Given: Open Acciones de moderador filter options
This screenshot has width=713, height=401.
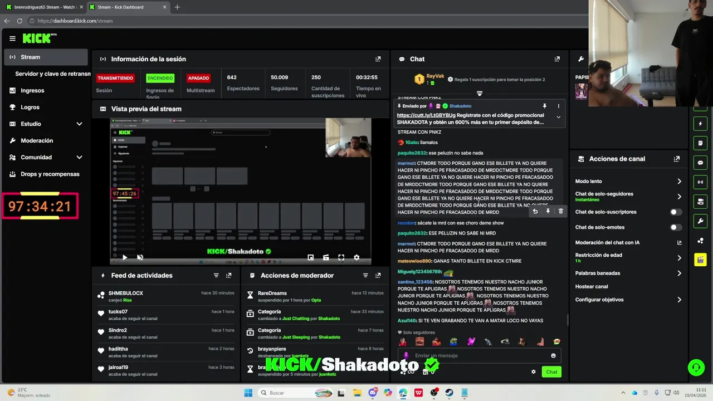Looking at the screenshot, I should click(x=365, y=276).
